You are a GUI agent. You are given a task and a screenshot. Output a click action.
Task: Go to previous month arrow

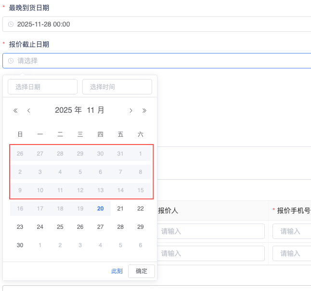pyautogui.click(x=29, y=110)
